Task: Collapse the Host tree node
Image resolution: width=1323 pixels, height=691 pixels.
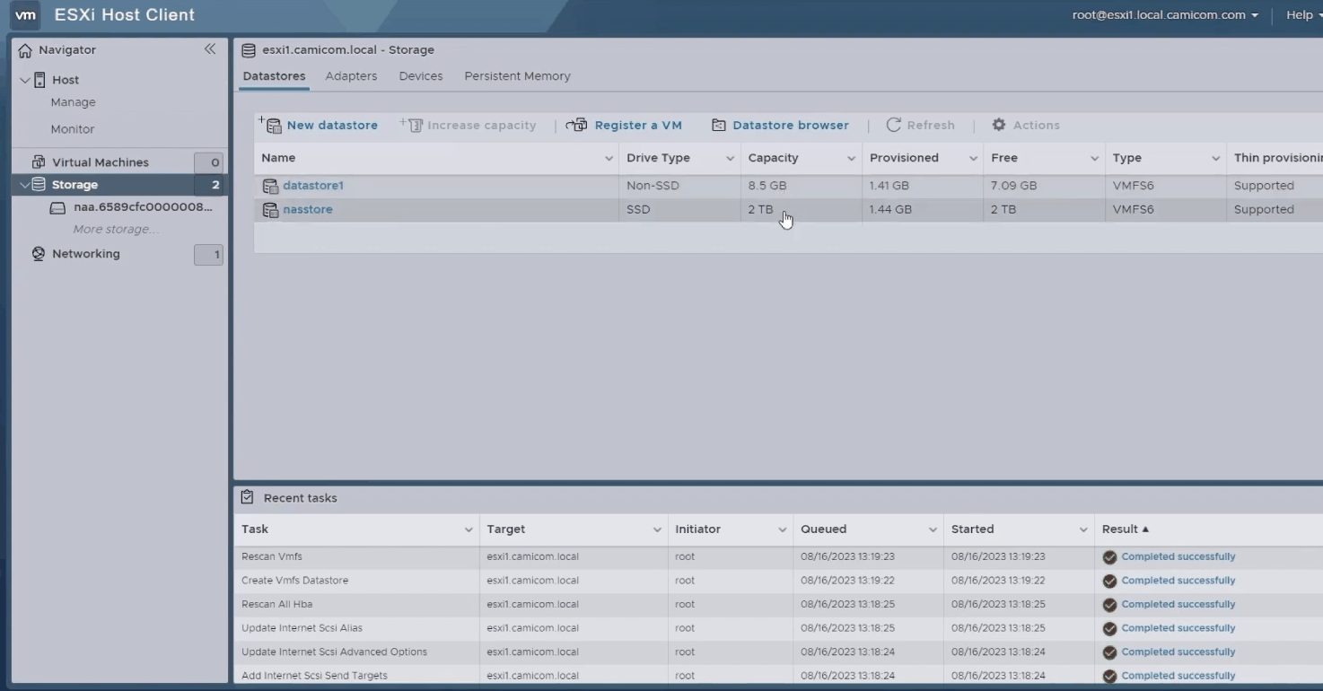Action: 24,80
